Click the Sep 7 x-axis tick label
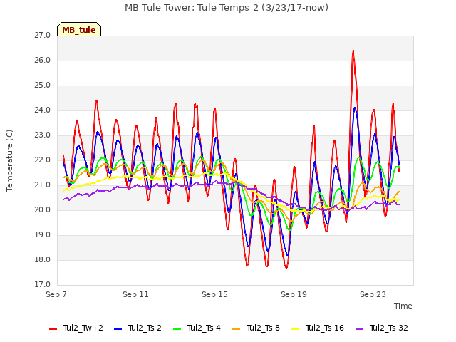The image size is (456, 342). coord(56,294)
